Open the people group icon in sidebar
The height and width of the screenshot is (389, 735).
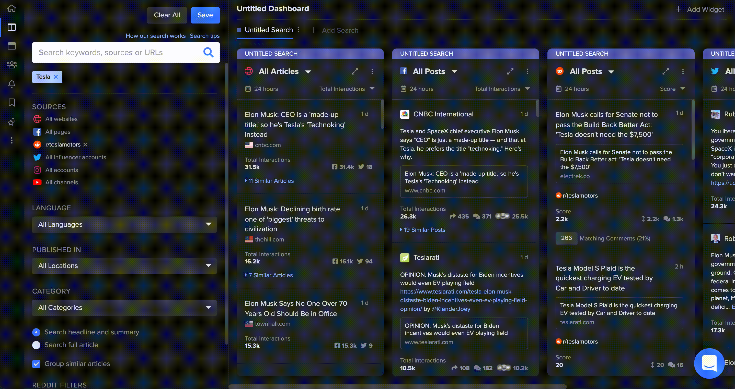point(12,65)
